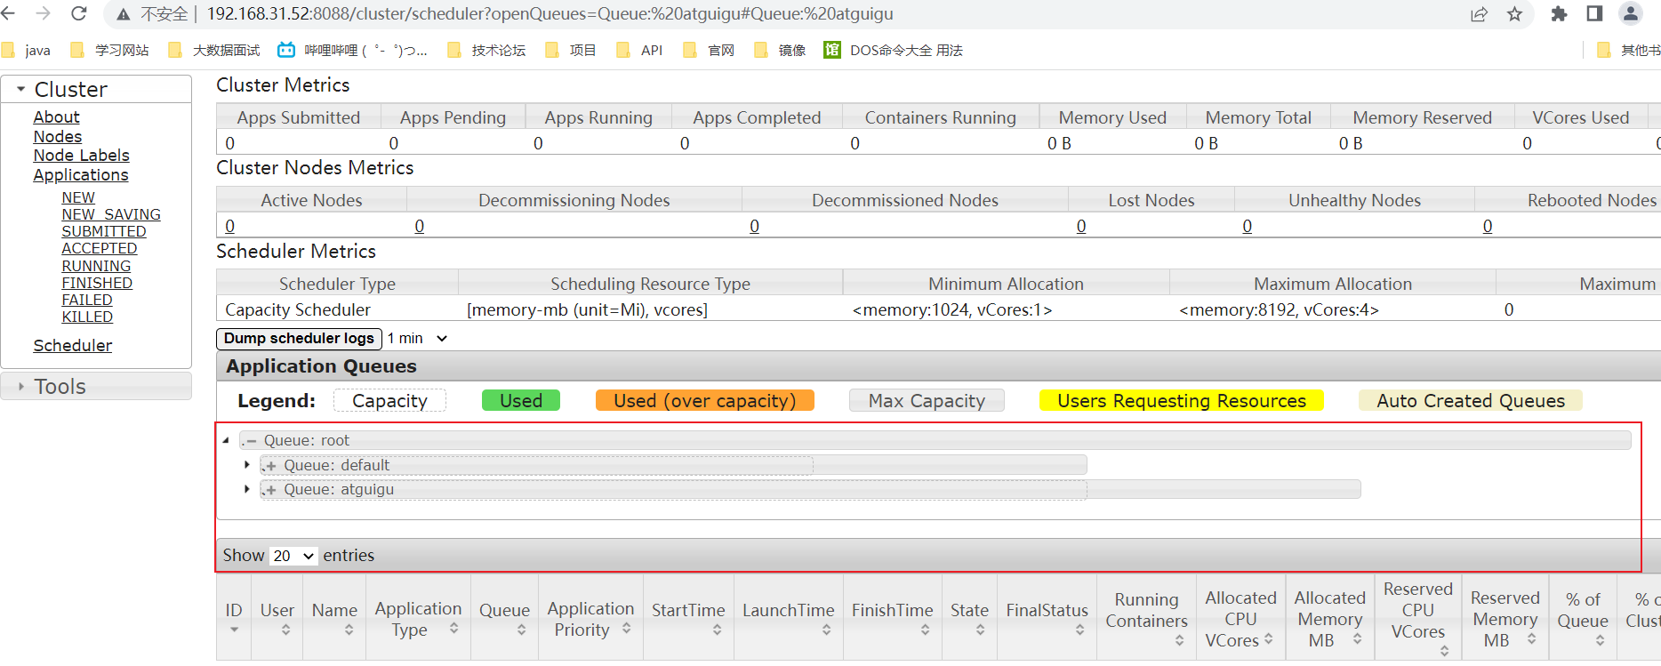Open the 官网 bookmark folder
Viewport: 1661px width, 666px height.
click(x=710, y=50)
